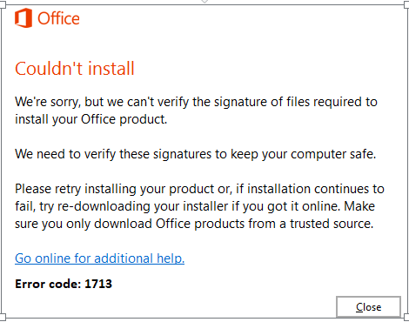Click the orange Office logo icon
409x322 pixels.
[x=23, y=18]
